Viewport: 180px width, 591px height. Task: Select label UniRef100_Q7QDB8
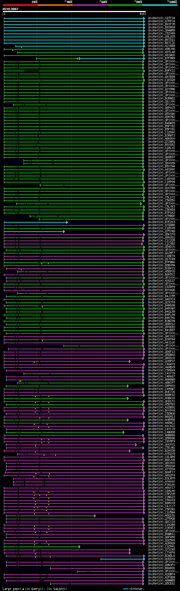(161, 225)
